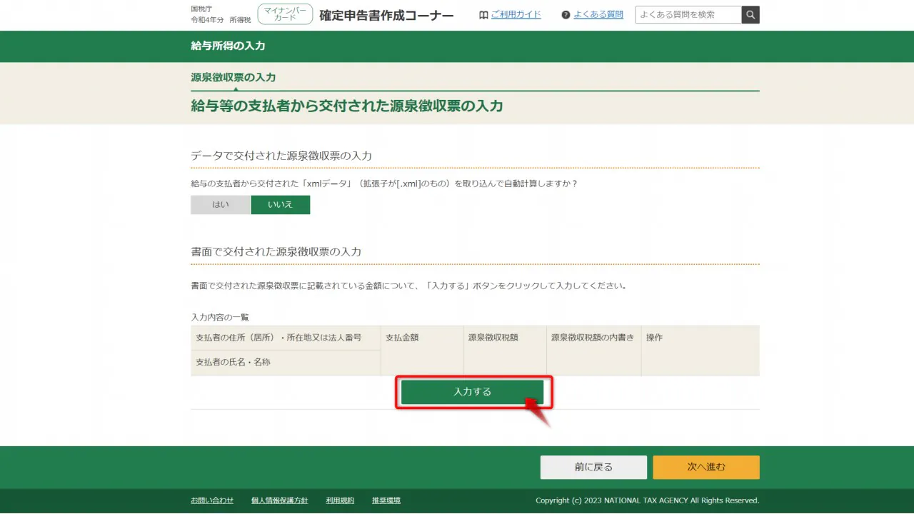Go back with the 前に戻る button
Image resolution: width=914 pixels, height=514 pixels.
pos(593,467)
